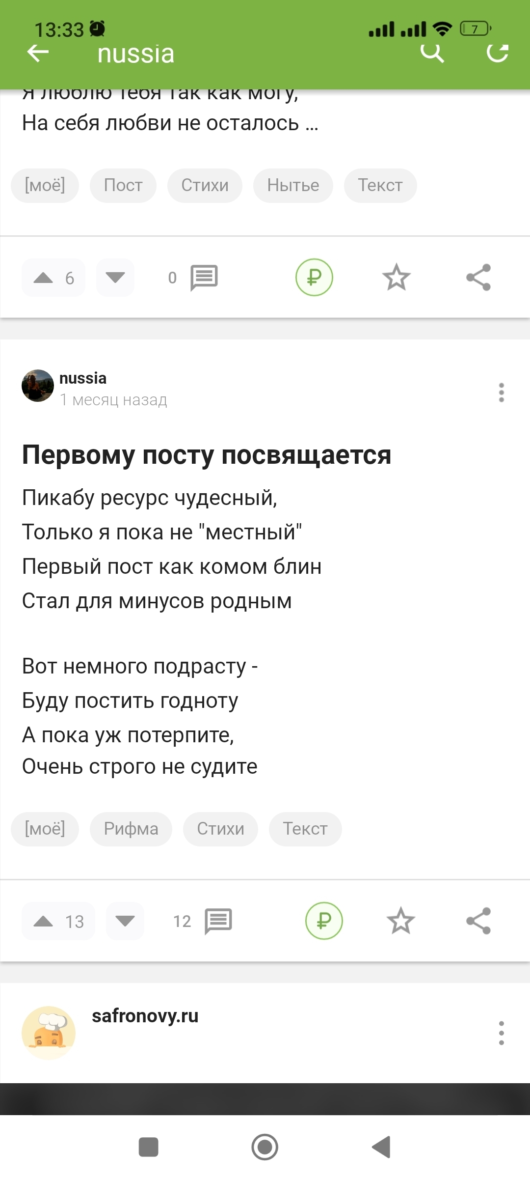Open comments on the post with 12 comments
Screen dimensions: 530x1179
coord(218,921)
